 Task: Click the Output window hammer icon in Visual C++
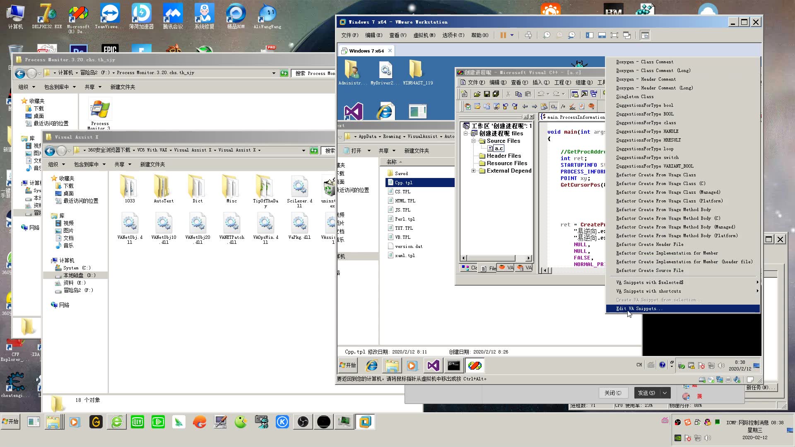(584, 94)
